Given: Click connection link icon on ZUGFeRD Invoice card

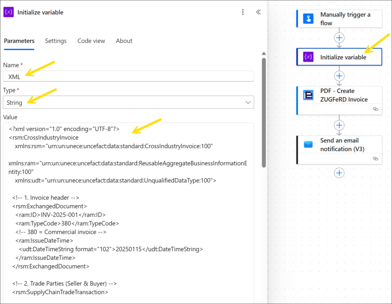Looking at the screenshot, I should coord(375,109).
